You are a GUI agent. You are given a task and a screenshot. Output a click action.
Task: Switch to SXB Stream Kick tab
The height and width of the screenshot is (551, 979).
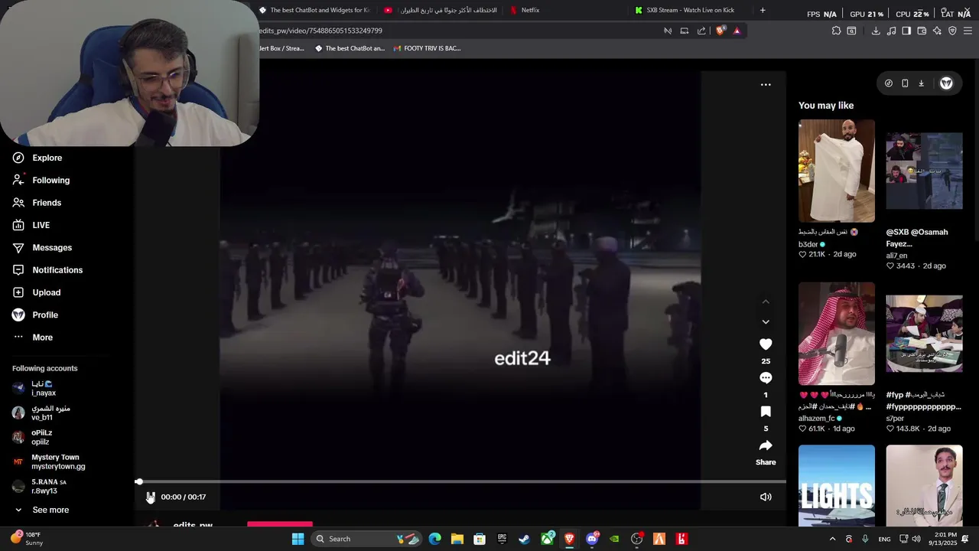(x=690, y=10)
